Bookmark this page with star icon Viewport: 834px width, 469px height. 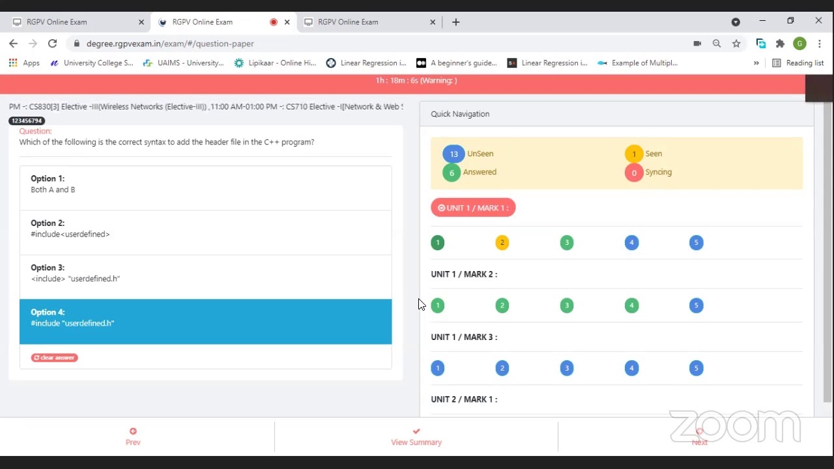[x=736, y=44]
